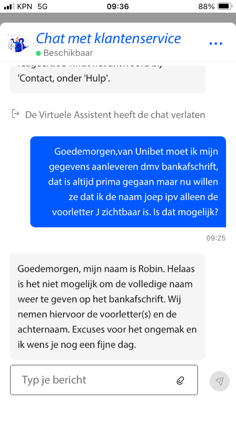Tap the customer service avatar icon

(18, 44)
